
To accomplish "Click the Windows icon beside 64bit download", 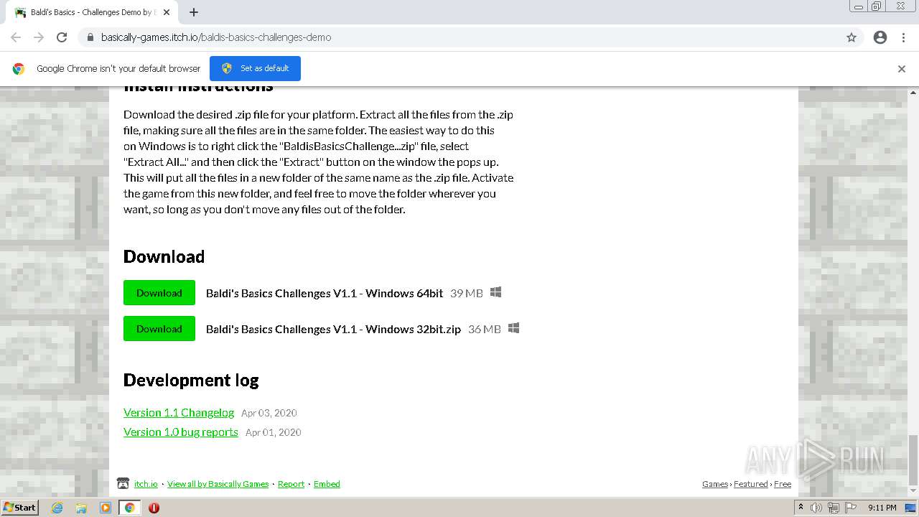I will 495,292.
